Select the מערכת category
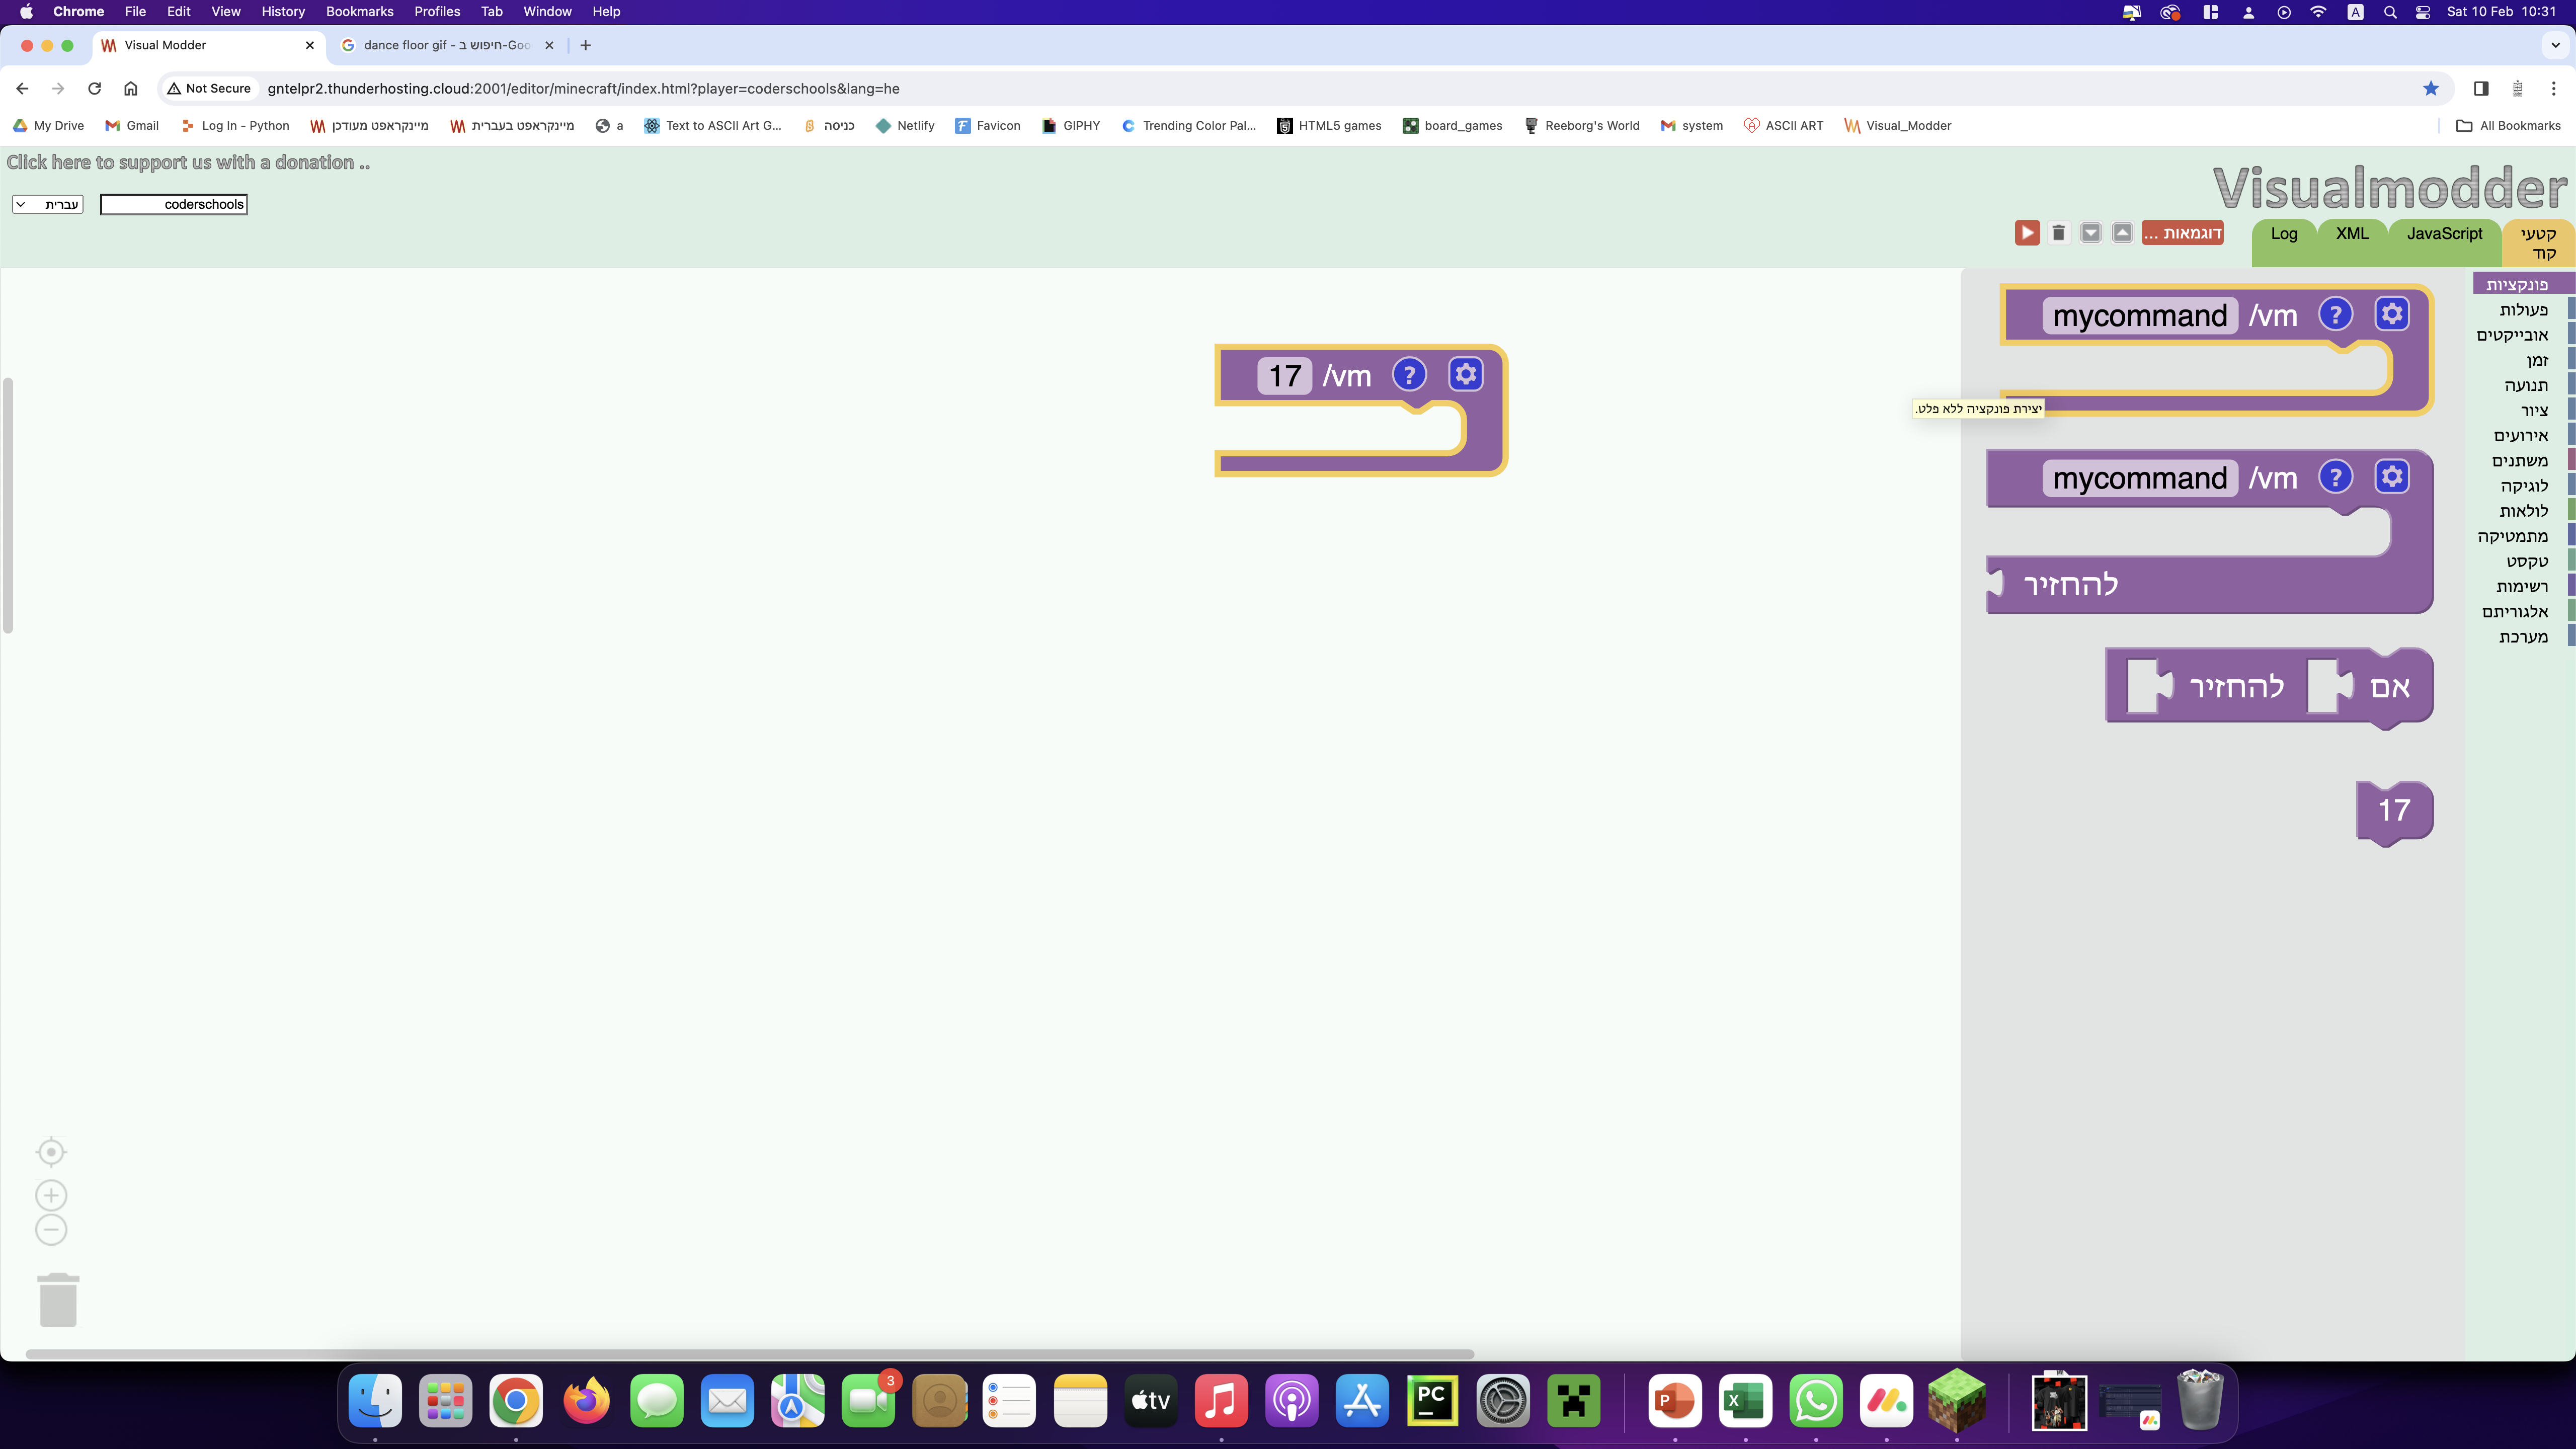Viewport: 2576px width, 1449px height. (2523, 637)
